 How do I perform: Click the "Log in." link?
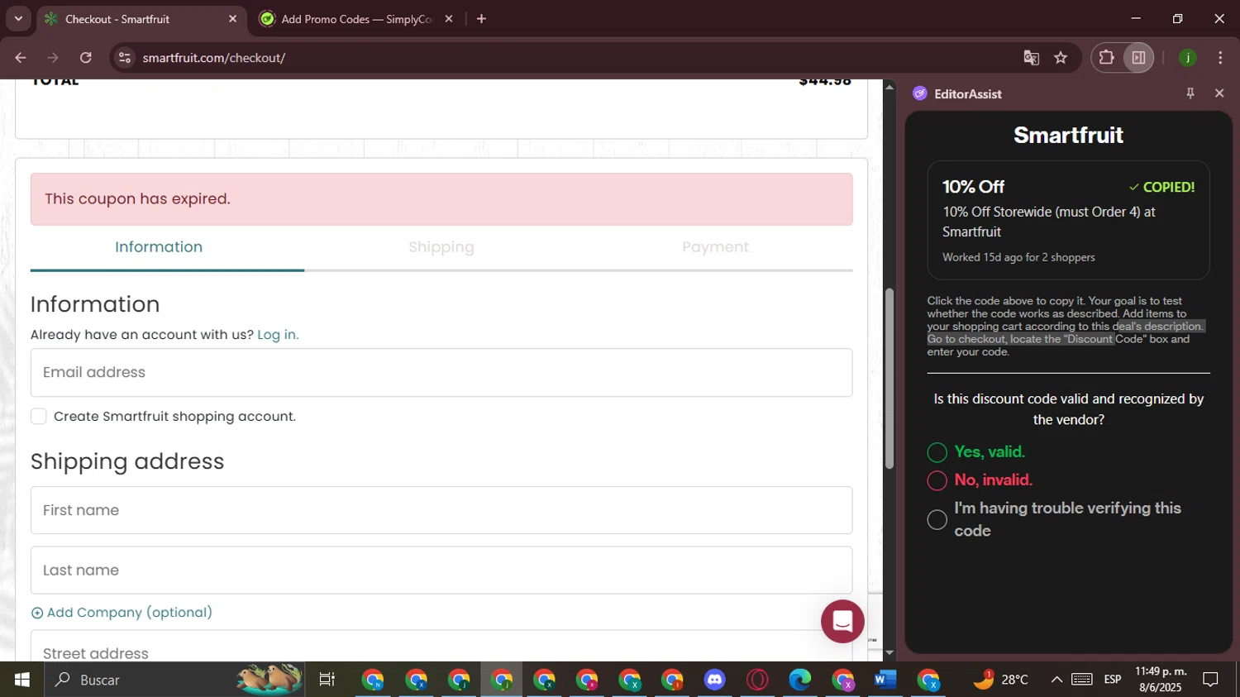pos(278,335)
